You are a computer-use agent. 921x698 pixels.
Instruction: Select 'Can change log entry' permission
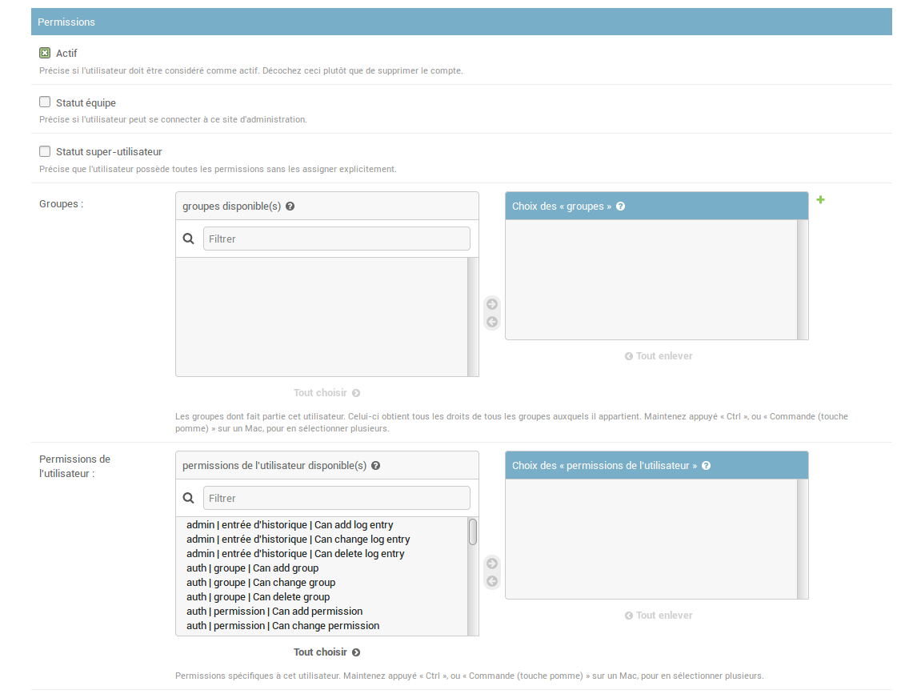tap(322, 540)
